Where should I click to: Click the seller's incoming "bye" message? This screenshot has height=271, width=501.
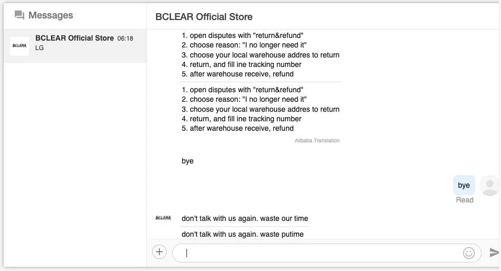click(188, 161)
